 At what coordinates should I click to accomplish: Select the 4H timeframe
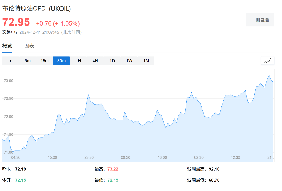coord(95,61)
